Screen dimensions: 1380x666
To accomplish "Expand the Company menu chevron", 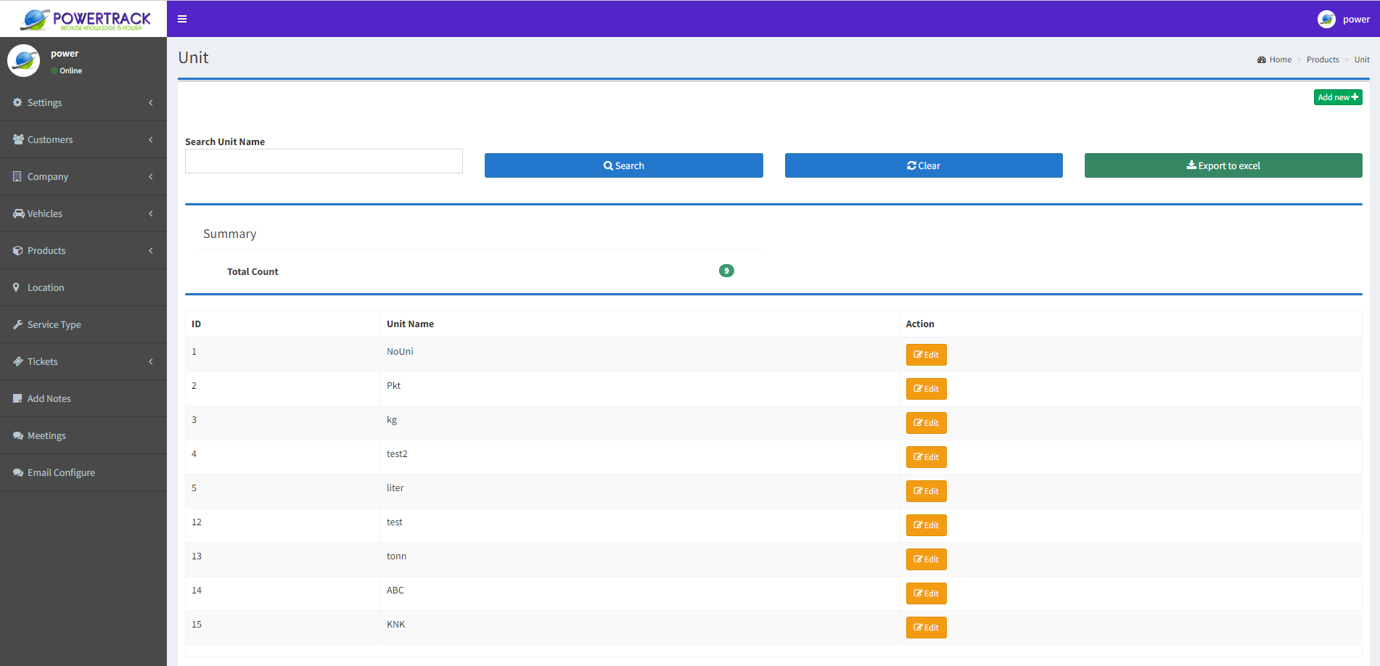I will point(151,176).
